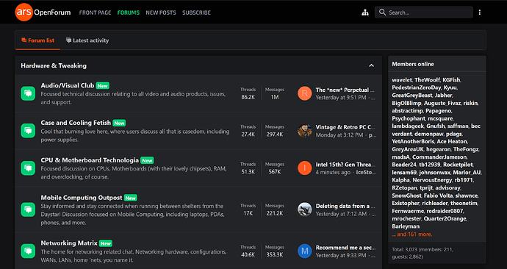Click the search magnifier icon
Image resolution: width=507 pixels, height=269 pixels.
(x=382, y=12)
